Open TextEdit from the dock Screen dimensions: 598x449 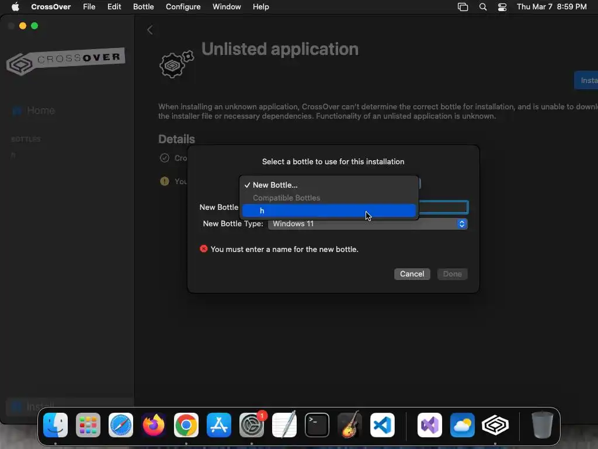pyautogui.click(x=284, y=425)
